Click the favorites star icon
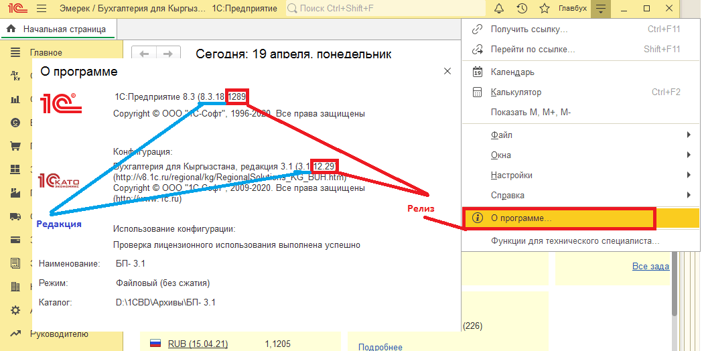This screenshot has width=702, height=351. (x=544, y=9)
